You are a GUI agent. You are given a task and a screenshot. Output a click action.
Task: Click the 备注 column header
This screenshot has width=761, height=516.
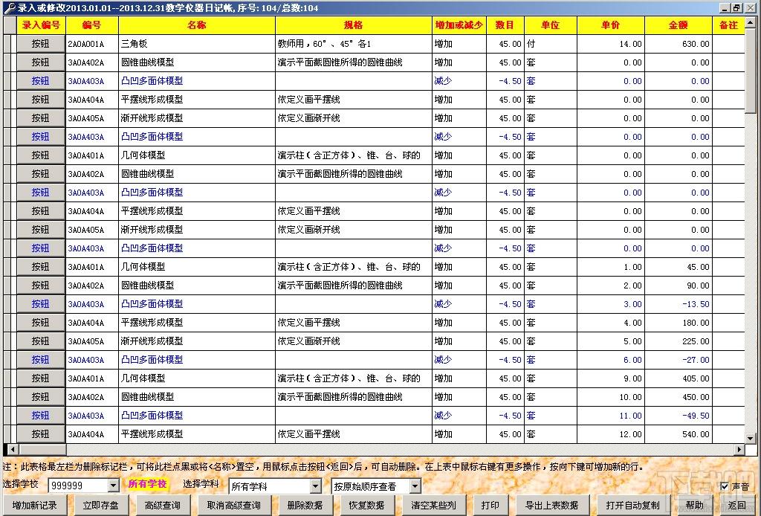728,25
